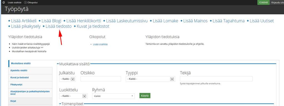Image resolution: width=284 pixels, height=106 pixels.
Task: Click the home icon in top bar
Action: pos(4,2)
